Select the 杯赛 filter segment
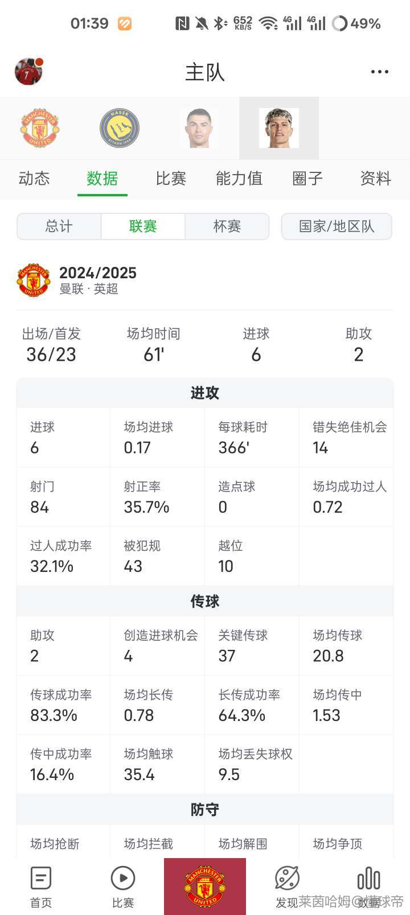410x915 pixels. pyautogui.click(x=227, y=226)
